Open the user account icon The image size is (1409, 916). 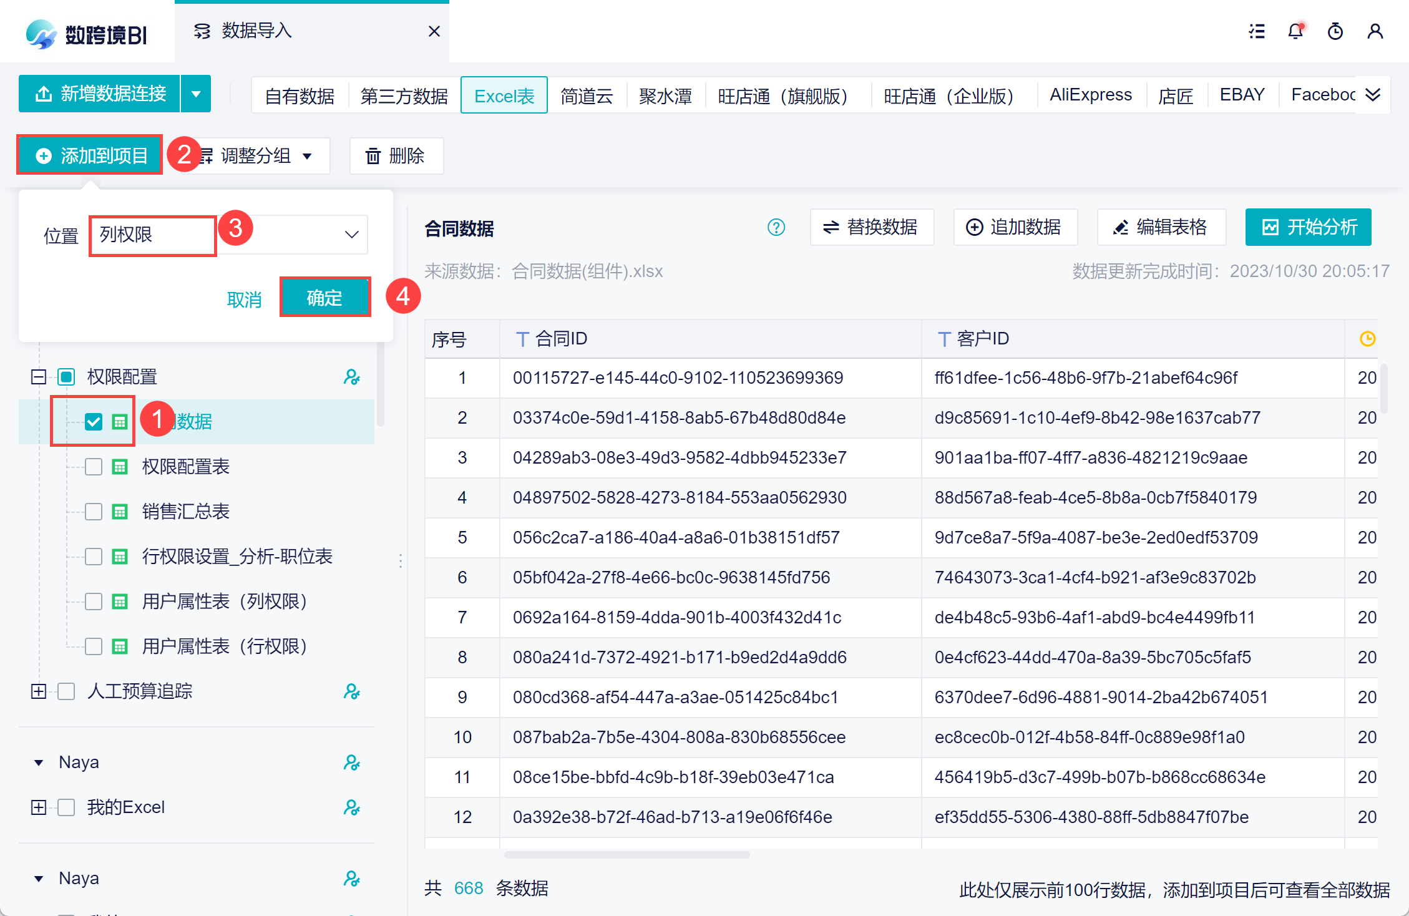(x=1375, y=31)
